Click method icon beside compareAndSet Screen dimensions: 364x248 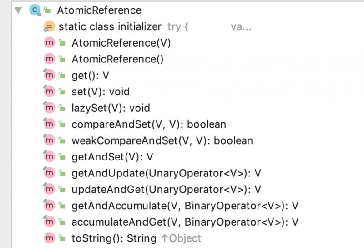pyautogui.click(x=49, y=124)
